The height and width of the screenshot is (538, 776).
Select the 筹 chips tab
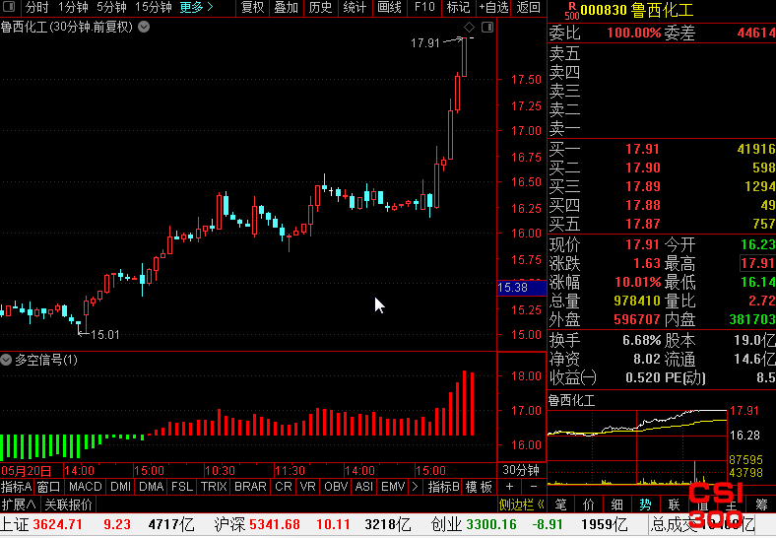point(761,504)
